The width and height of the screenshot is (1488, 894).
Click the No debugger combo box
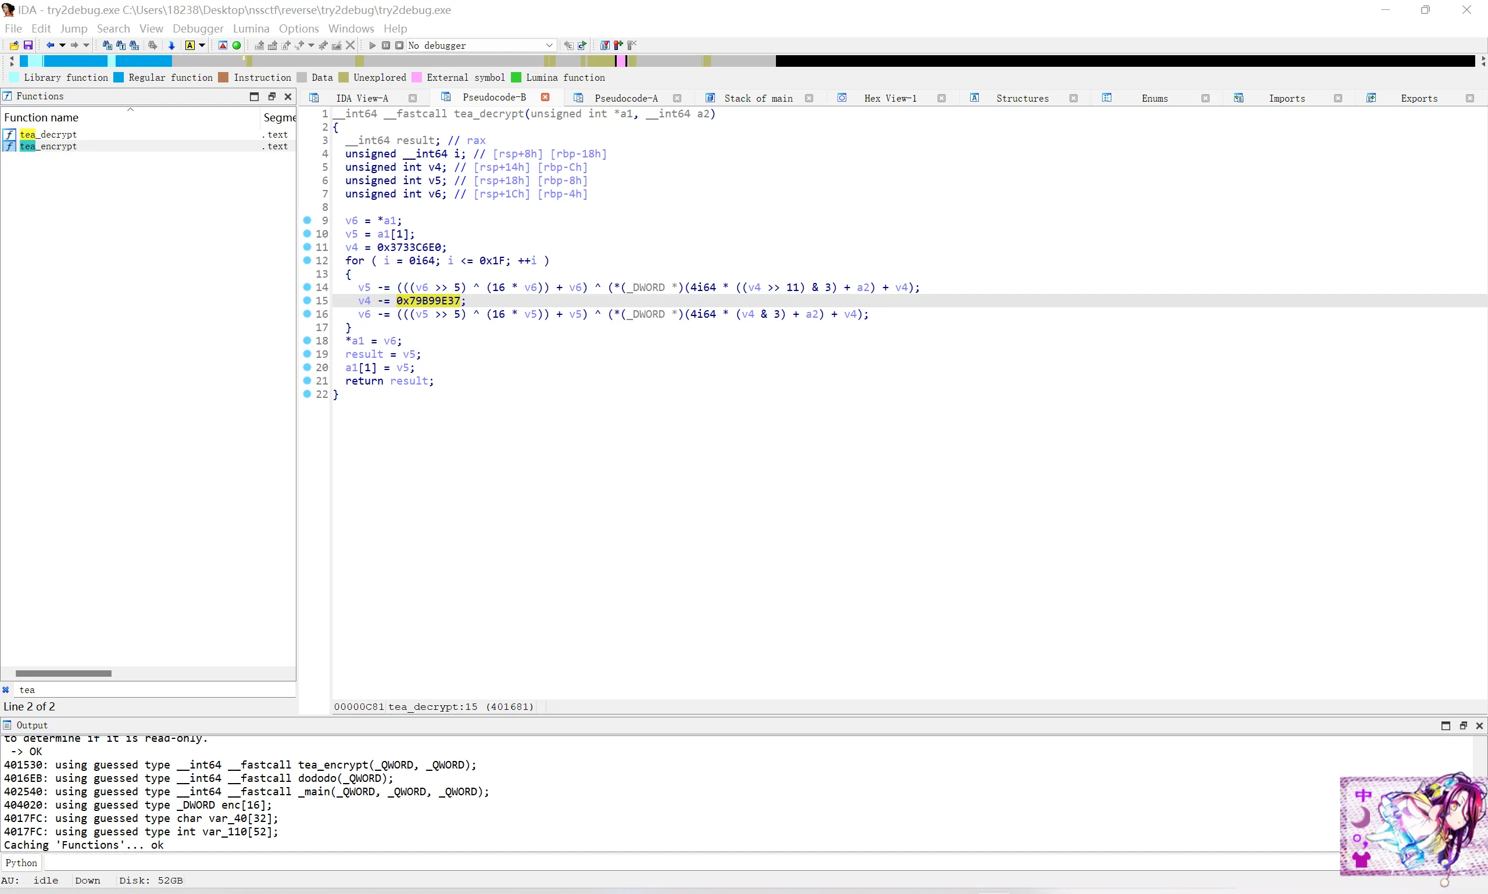pyautogui.click(x=477, y=45)
